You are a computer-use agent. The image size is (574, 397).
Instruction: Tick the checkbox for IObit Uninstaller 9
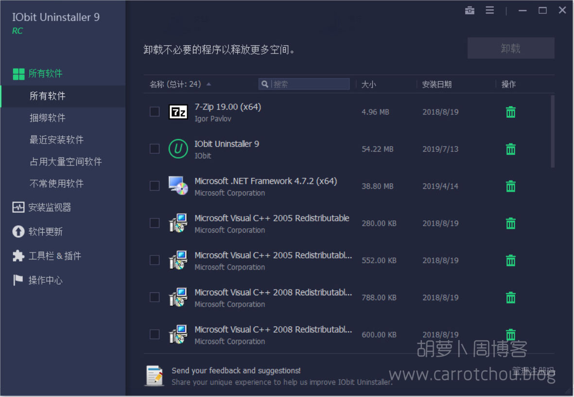pos(155,149)
